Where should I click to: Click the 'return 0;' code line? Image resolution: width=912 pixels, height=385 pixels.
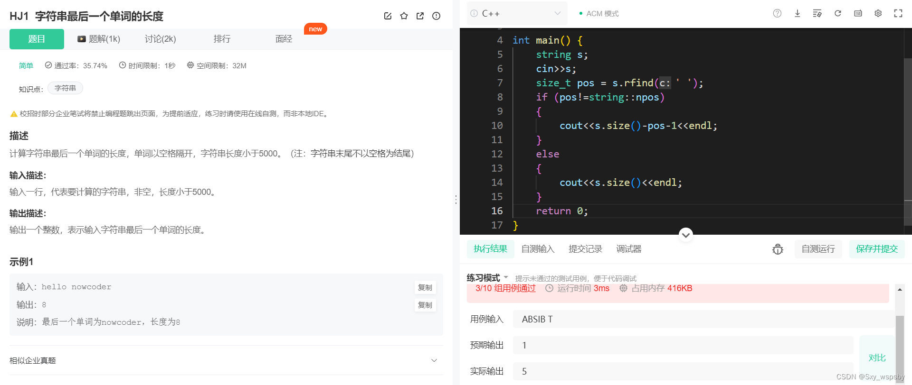click(562, 211)
